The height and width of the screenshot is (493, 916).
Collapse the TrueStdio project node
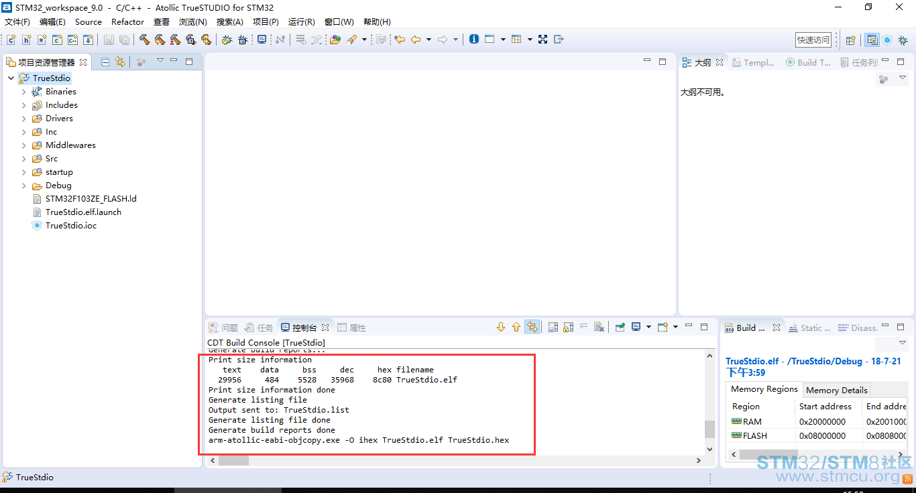click(x=11, y=78)
